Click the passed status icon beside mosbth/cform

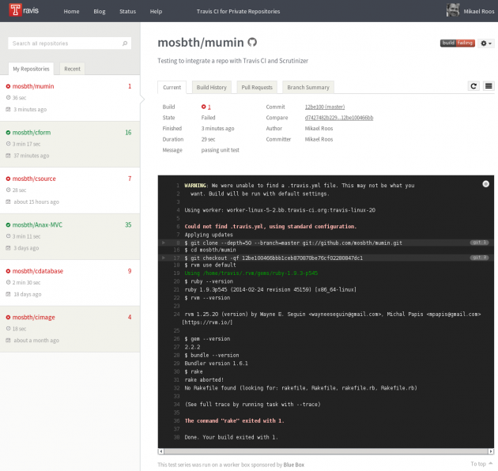[x=8, y=133]
